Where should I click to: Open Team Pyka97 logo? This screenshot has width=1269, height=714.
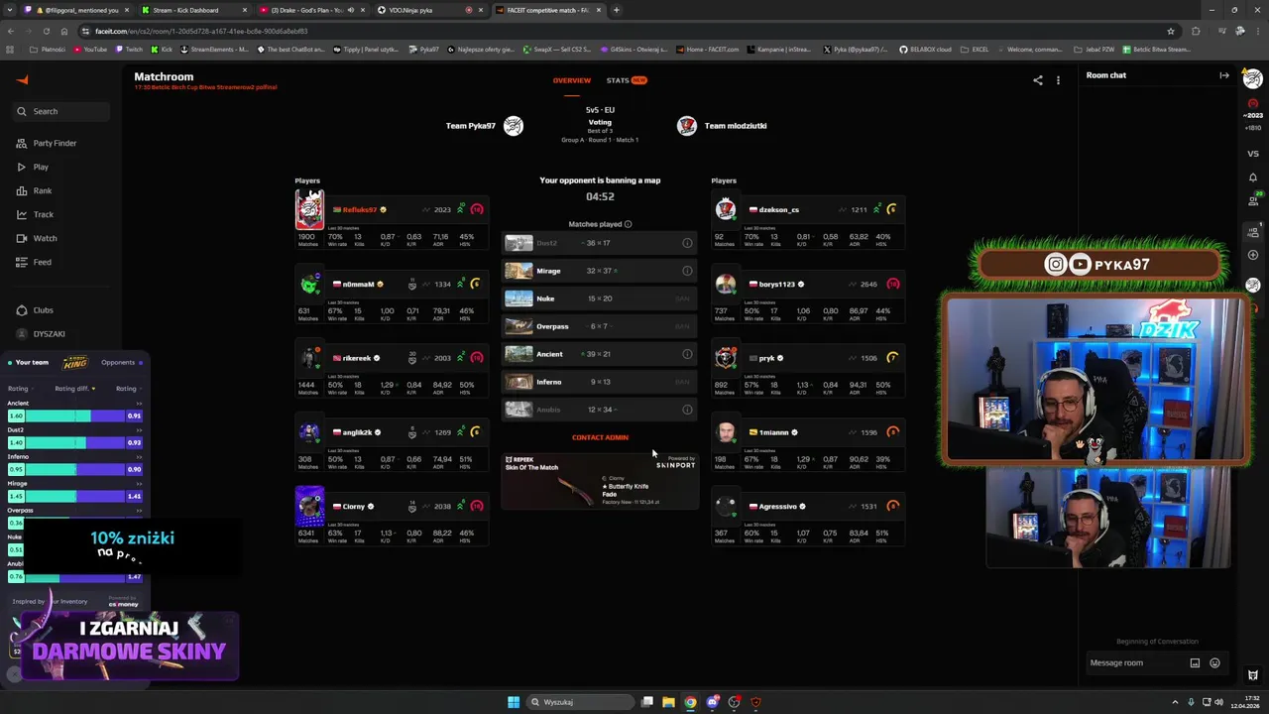(513, 126)
